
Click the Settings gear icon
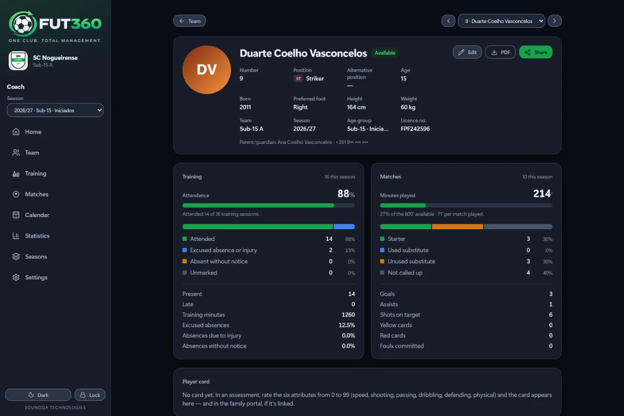[16, 277]
